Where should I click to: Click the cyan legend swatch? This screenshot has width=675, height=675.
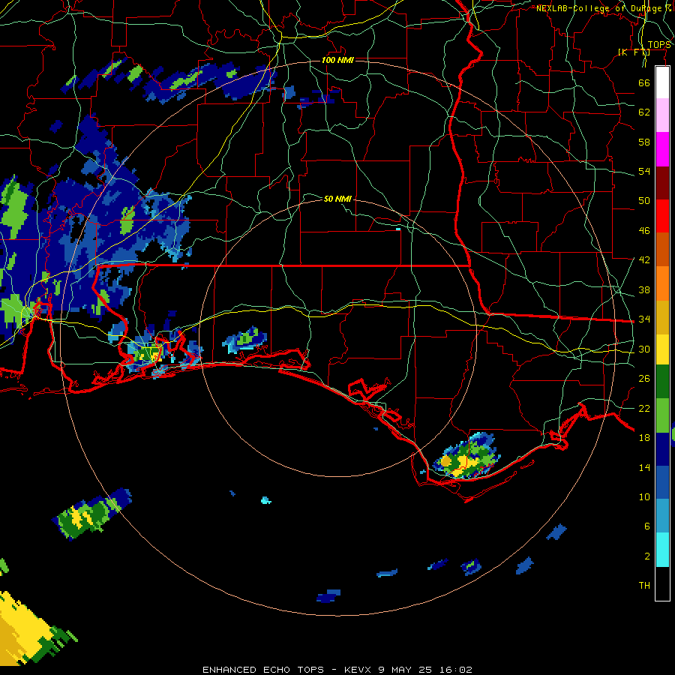point(662,549)
